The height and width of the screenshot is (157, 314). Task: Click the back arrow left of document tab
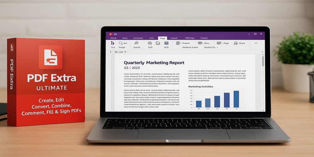click(x=111, y=52)
